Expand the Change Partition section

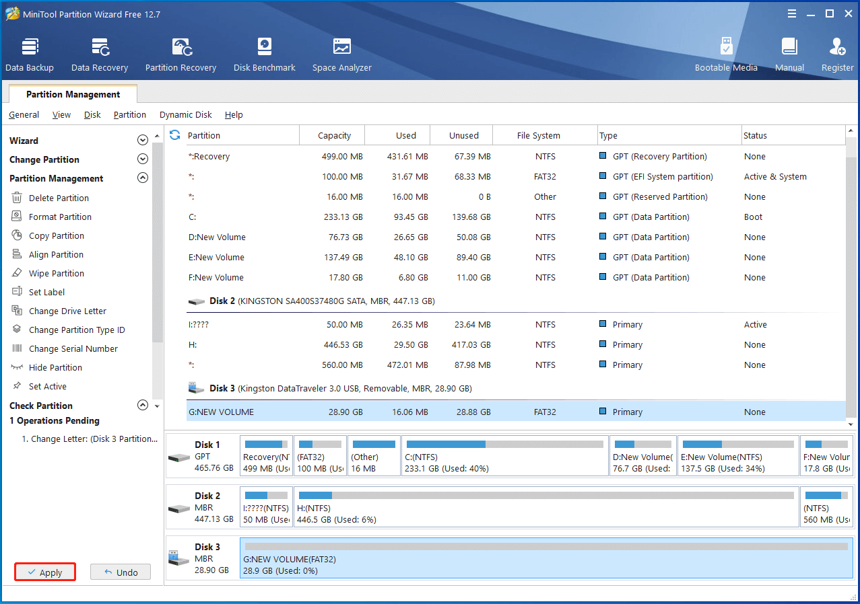click(142, 159)
